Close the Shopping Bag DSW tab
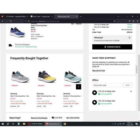The height and width of the screenshot is (140, 140). pyautogui.click(x=77, y=17)
